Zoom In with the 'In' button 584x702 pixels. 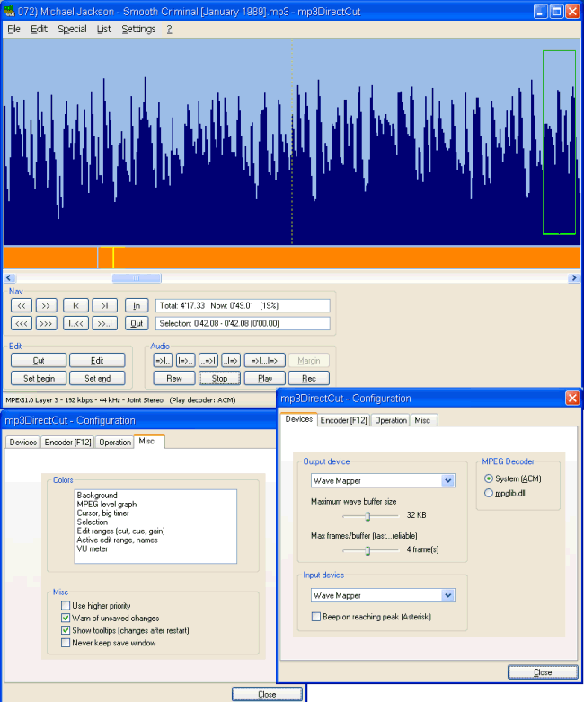[137, 306]
